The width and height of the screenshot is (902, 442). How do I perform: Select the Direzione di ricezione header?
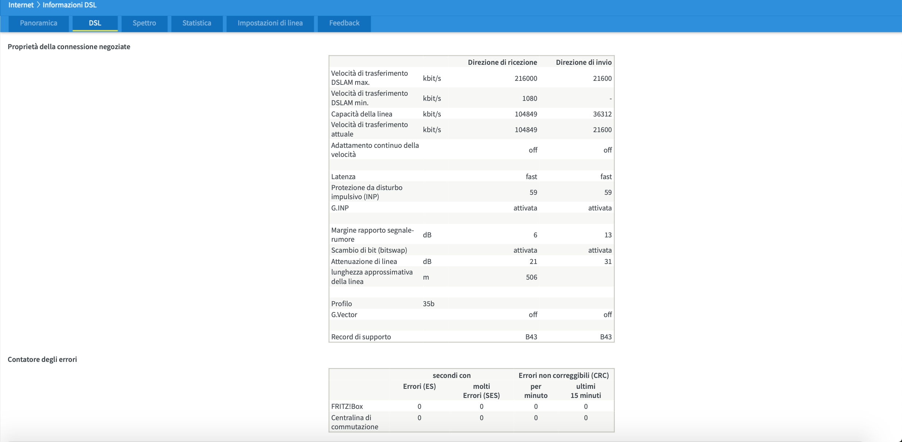point(502,62)
